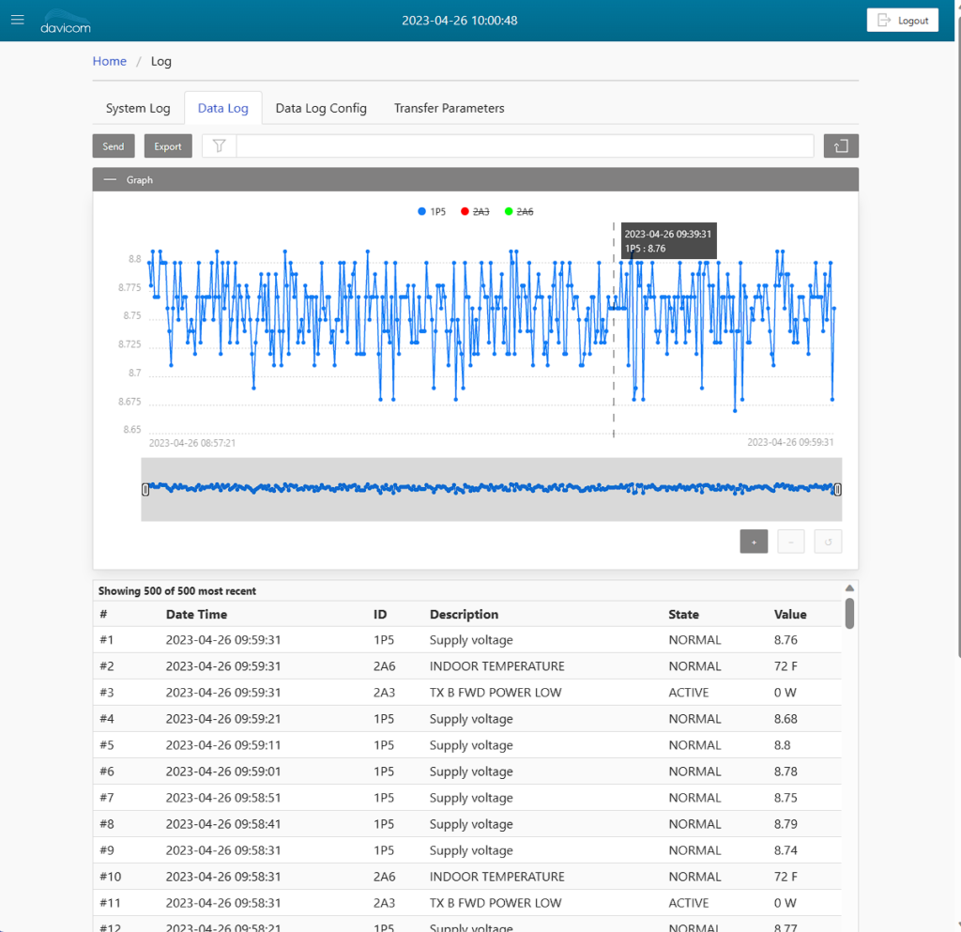
Task: Zoom in the graph with plus button
Action: point(754,542)
